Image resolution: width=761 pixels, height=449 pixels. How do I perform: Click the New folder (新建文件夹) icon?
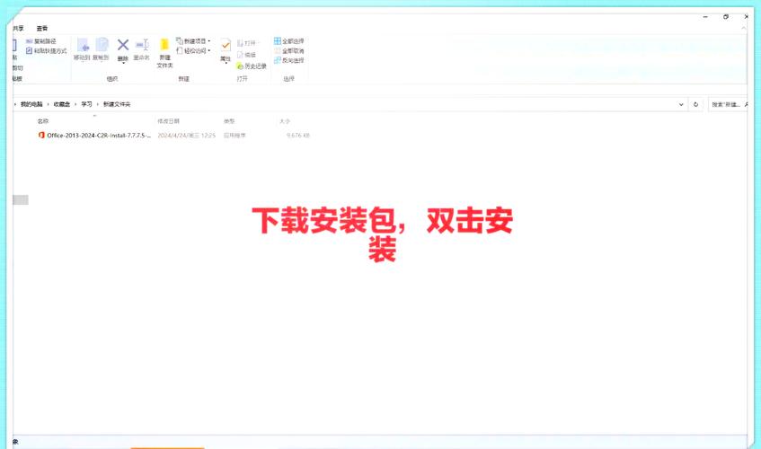point(164,45)
